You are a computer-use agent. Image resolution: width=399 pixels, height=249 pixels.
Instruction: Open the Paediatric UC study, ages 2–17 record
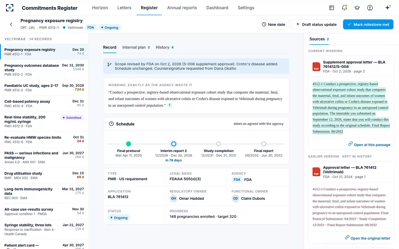coord(44,88)
